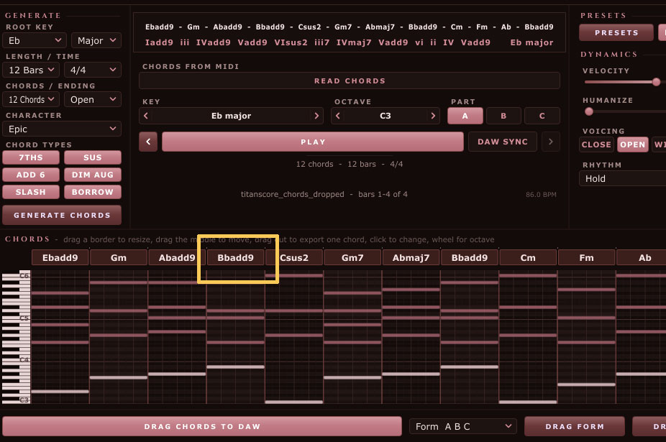Start playback with the Play button
The width and height of the screenshot is (666, 442).
click(313, 142)
